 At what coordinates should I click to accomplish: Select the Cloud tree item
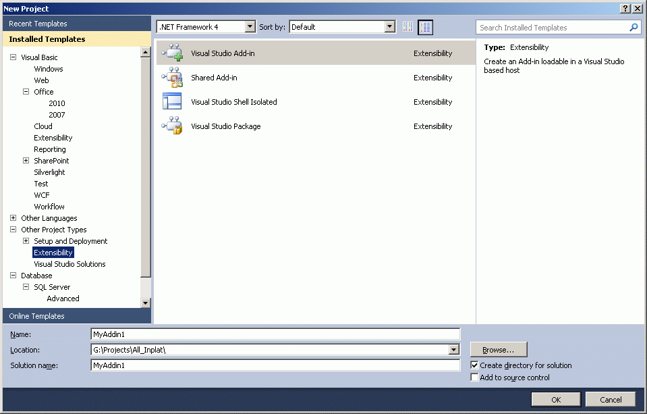coord(43,126)
